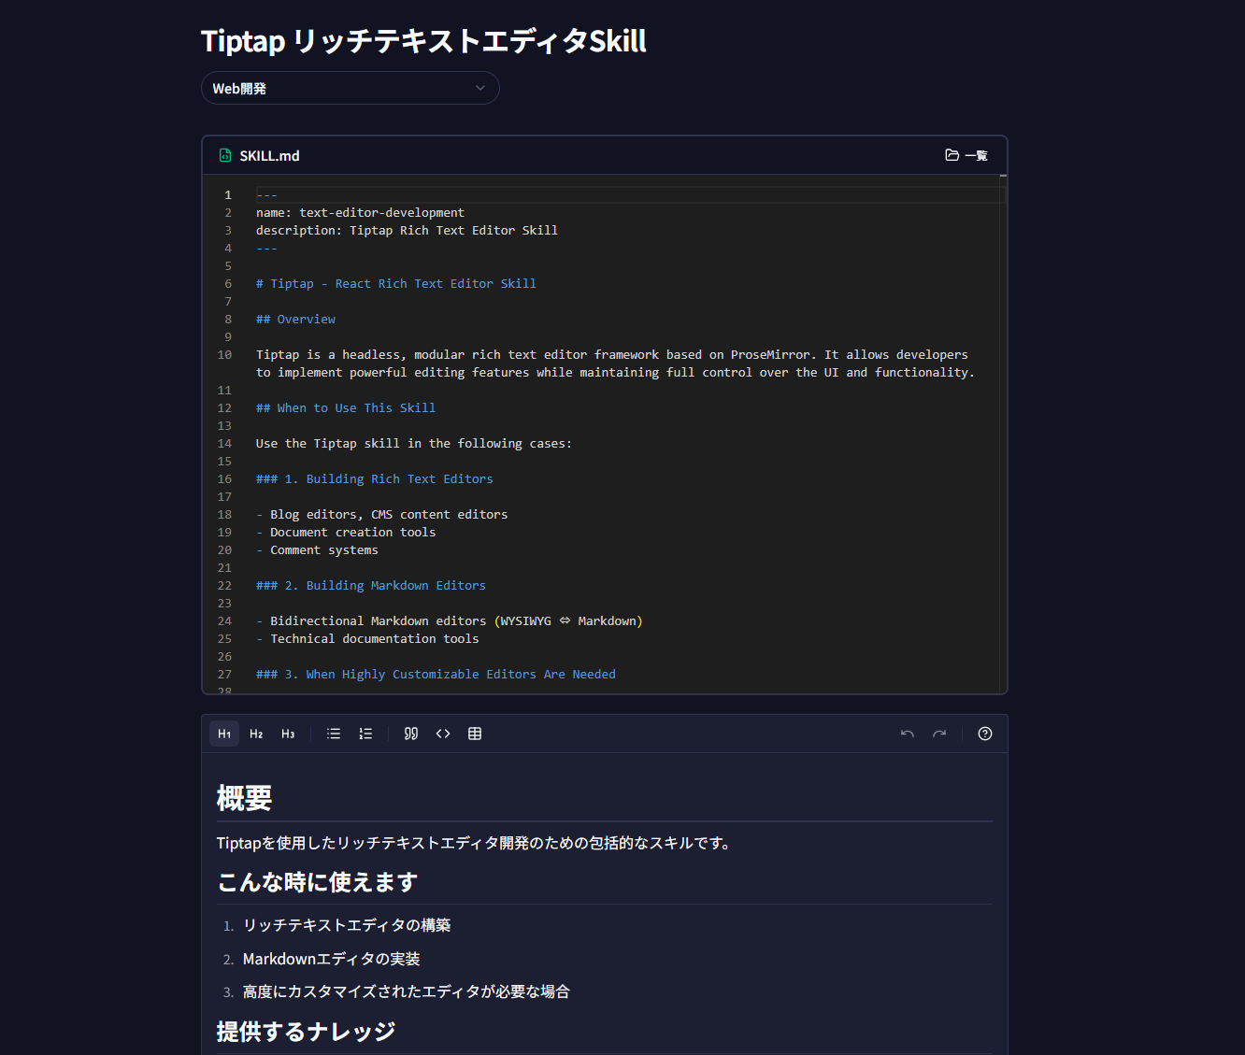This screenshot has height=1055, width=1245.
Task: Insert a numbered list
Action: pyautogui.click(x=365, y=734)
